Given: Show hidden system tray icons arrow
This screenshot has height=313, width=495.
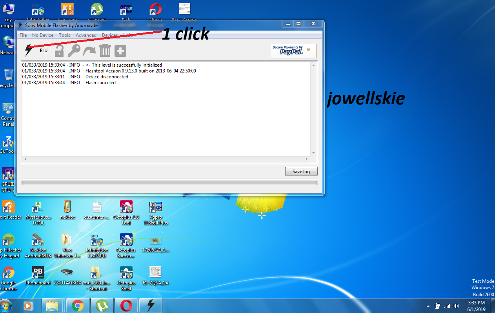Looking at the screenshot, I should pyautogui.click(x=428, y=306).
